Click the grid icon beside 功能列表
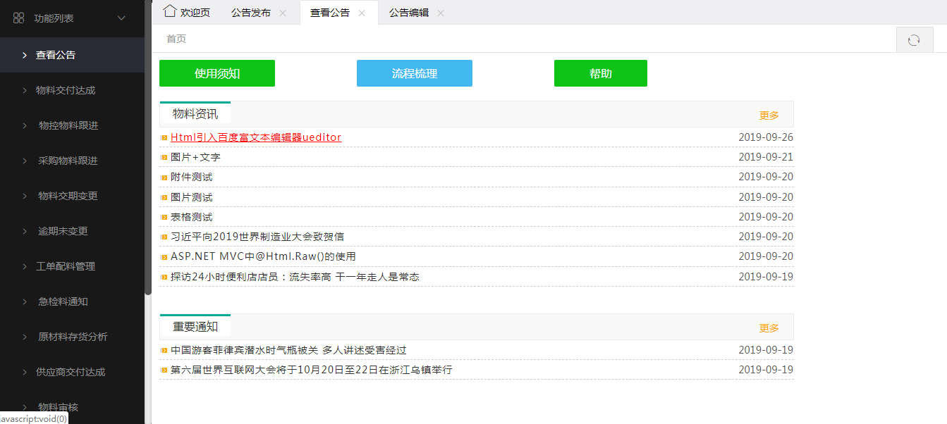The height and width of the screenshot is (424, 947). click(19, 18)
